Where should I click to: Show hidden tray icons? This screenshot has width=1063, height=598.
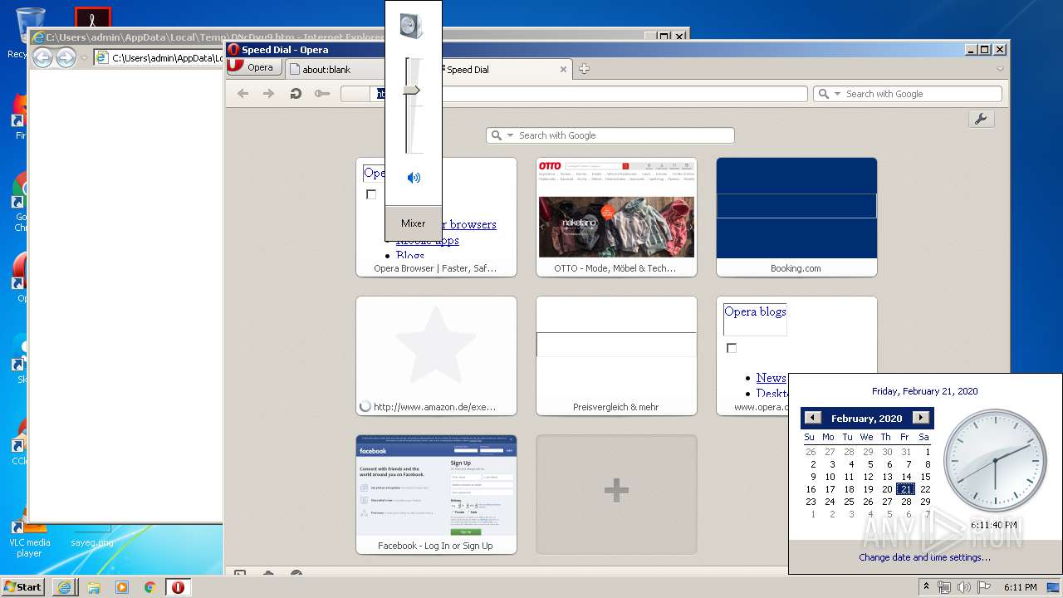pyautogui.click(x=926, y=587)
